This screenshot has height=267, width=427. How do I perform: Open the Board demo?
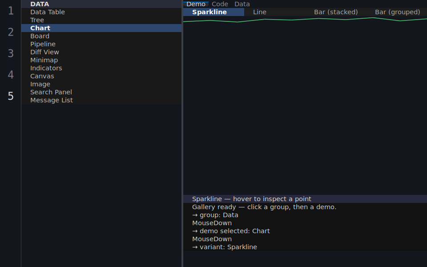coord(101,36)
